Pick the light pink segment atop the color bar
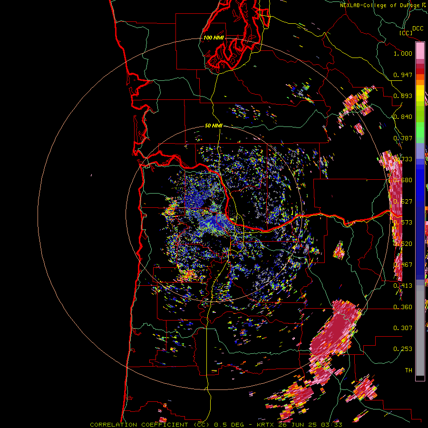The height and width of the screenshot is (428, 428). [420, 51]
